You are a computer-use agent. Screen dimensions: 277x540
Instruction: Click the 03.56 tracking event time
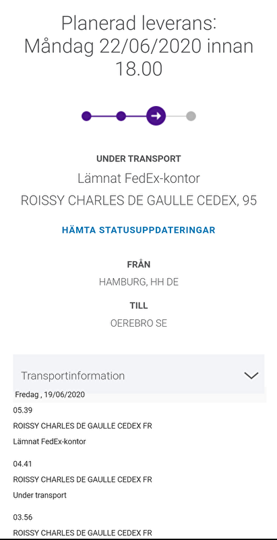(23, 517)
